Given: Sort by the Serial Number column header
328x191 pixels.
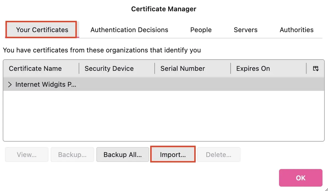Looking at the screenshot, I should pyautogui.click(x=182, y=68).
